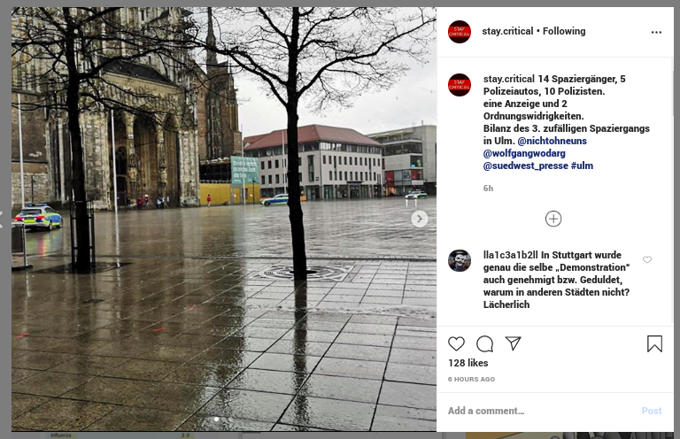Open the @suedwest_presse mention

(x=526, y=166)
